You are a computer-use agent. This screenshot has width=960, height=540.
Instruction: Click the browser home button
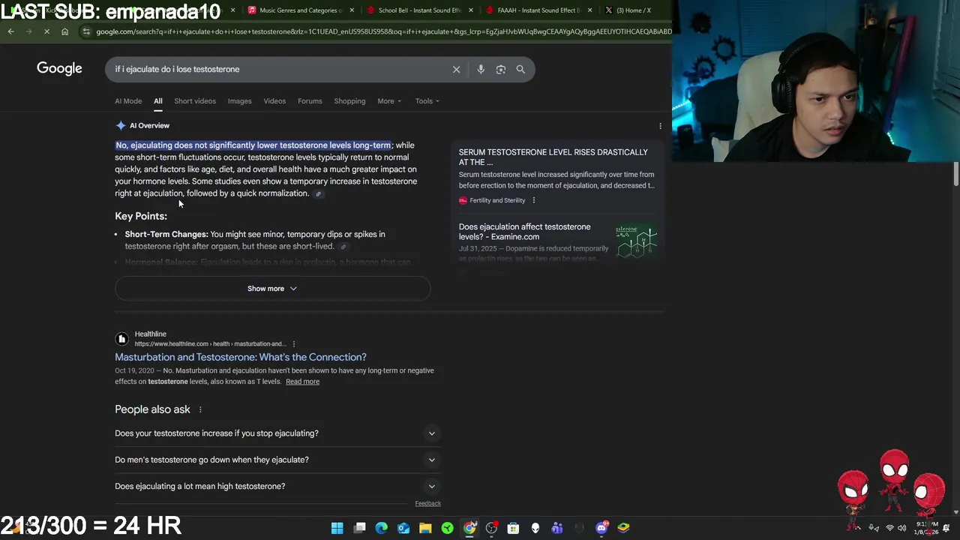[x=65, y=31]
